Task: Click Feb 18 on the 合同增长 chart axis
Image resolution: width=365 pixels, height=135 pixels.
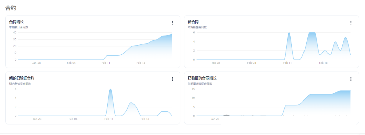Action: pyautogui.click(x=141, y=63)
